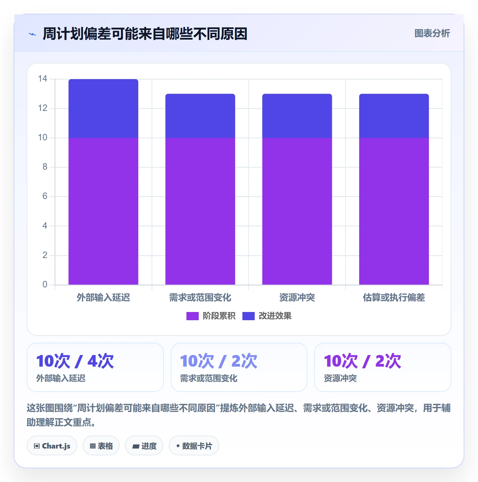Viewport: 478px width, 482px height.
Task: Click the 10次 / 4次 value
Action: pos(75,361)
